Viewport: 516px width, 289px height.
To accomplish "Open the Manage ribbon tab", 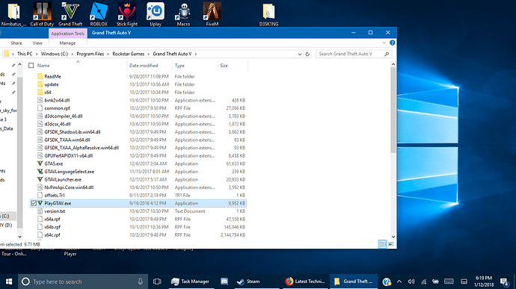I will (67, 43).
